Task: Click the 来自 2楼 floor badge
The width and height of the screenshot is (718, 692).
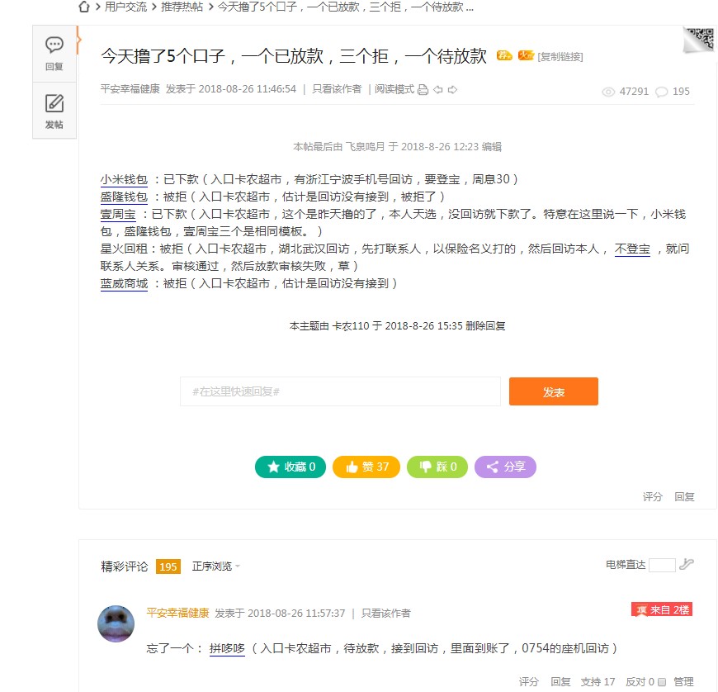Action: click(x=662, y=610)
